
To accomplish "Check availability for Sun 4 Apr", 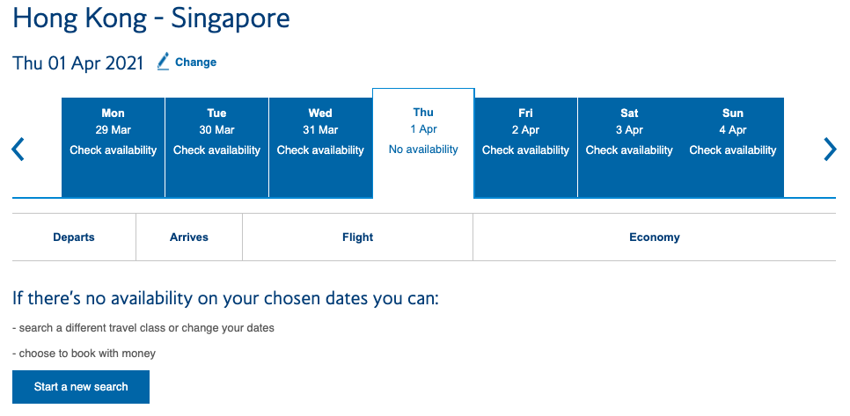I will 733,148.
